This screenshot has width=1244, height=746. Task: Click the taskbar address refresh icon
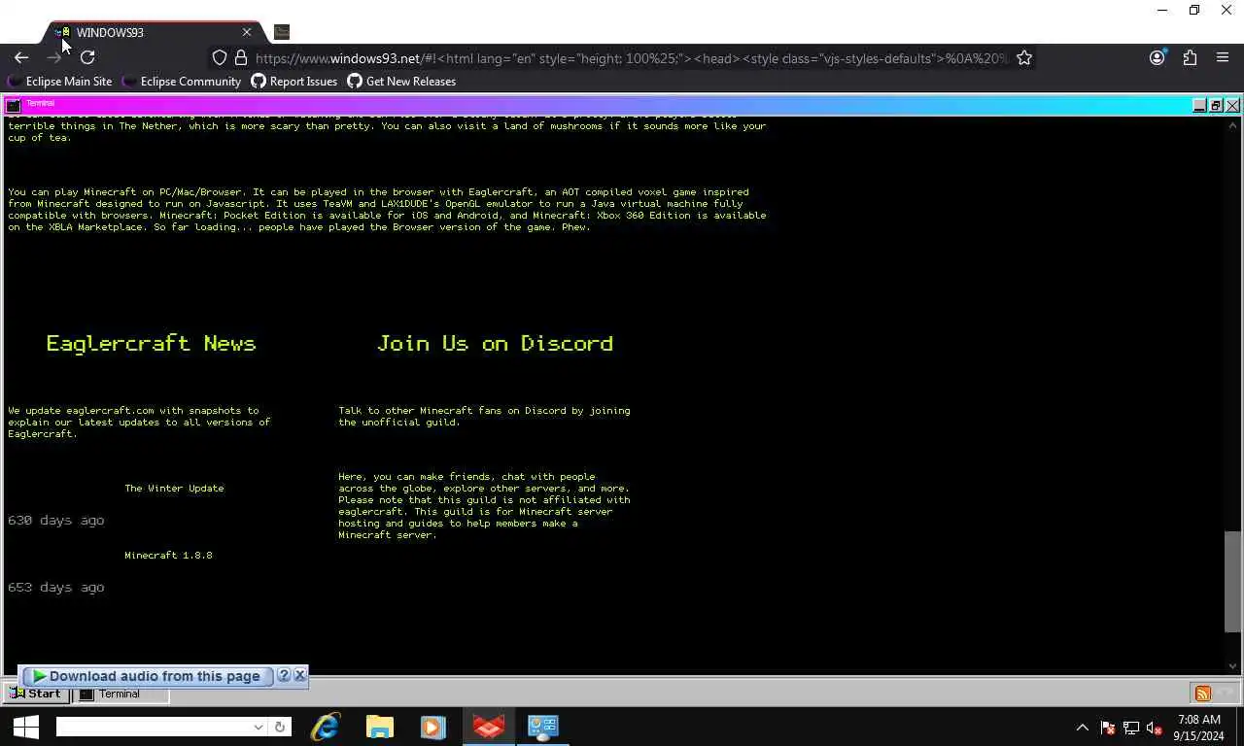(280, 727)
